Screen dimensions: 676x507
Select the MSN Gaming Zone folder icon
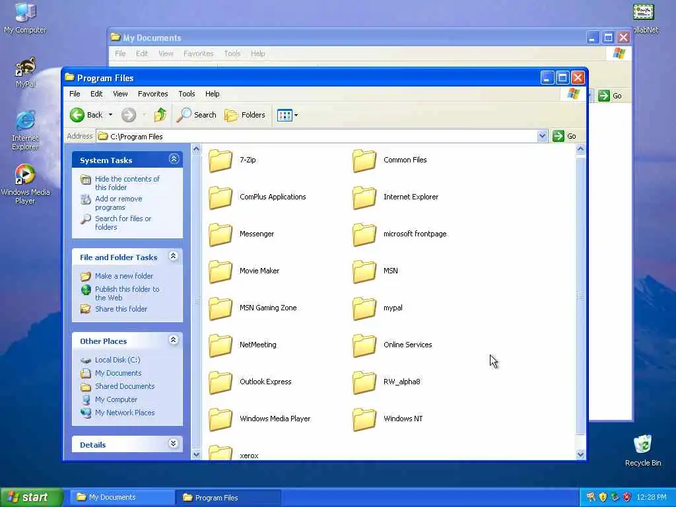tap(220, 309)
